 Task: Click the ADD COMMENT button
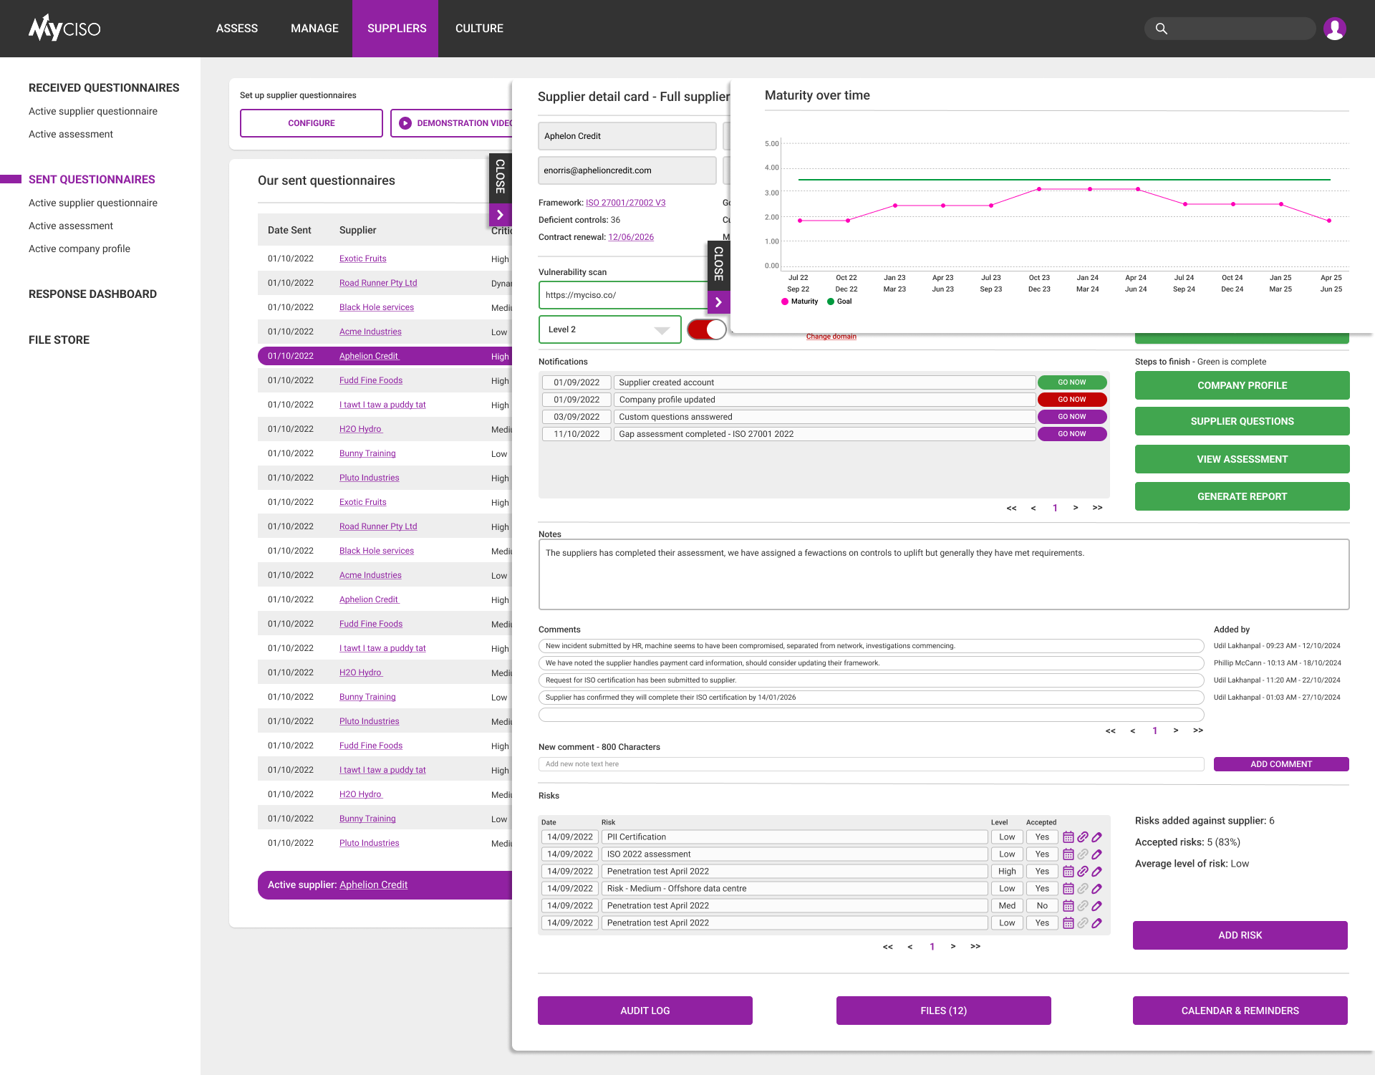click(1280, 764)
